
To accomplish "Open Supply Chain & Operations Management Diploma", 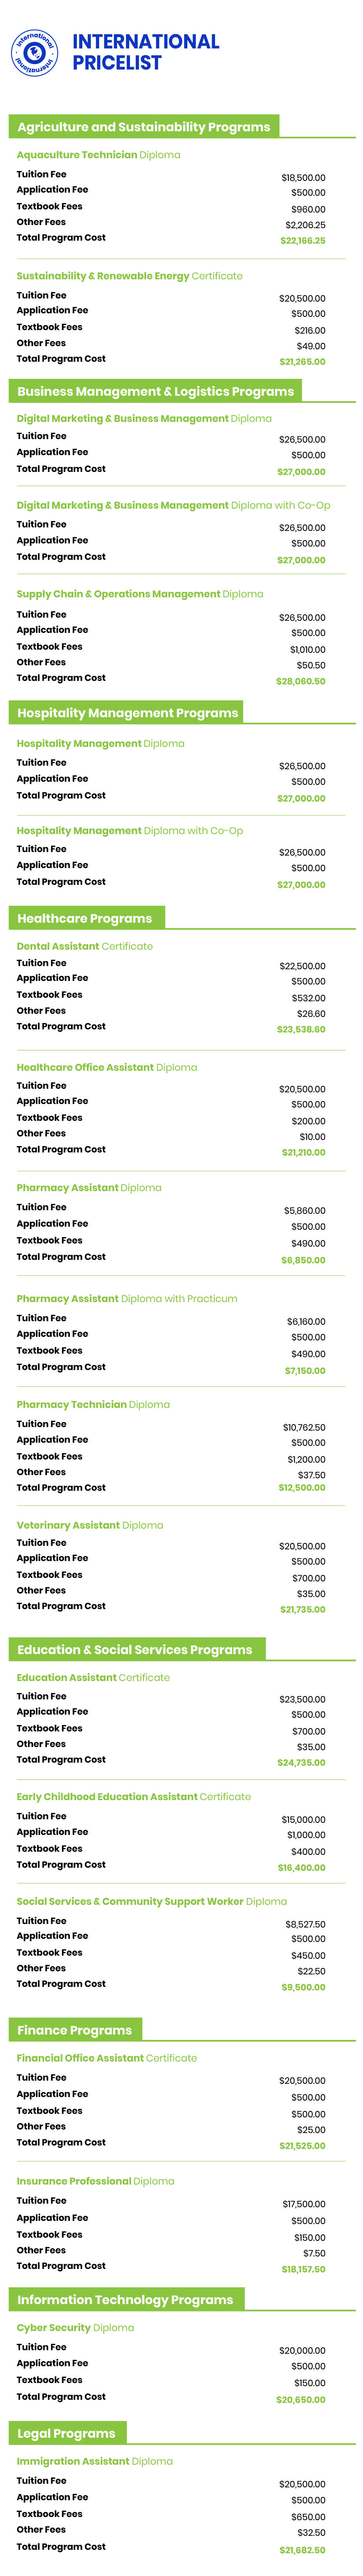I will pyautogui.click(x=140, y=594).
